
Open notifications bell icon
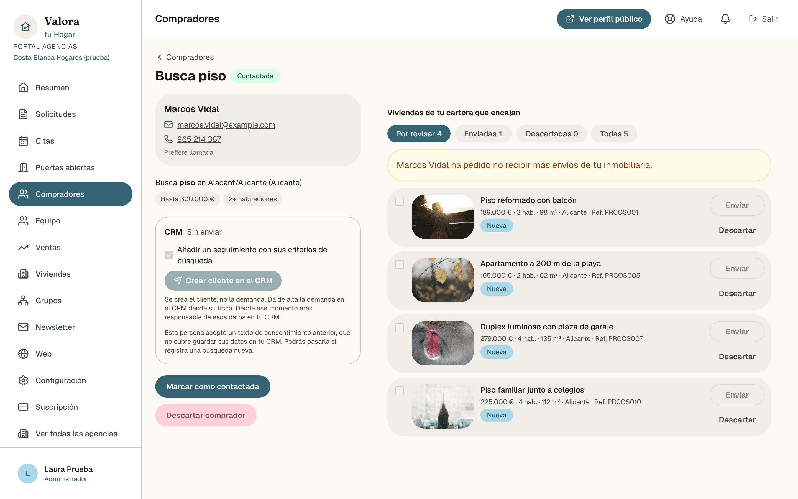[725, 19]
